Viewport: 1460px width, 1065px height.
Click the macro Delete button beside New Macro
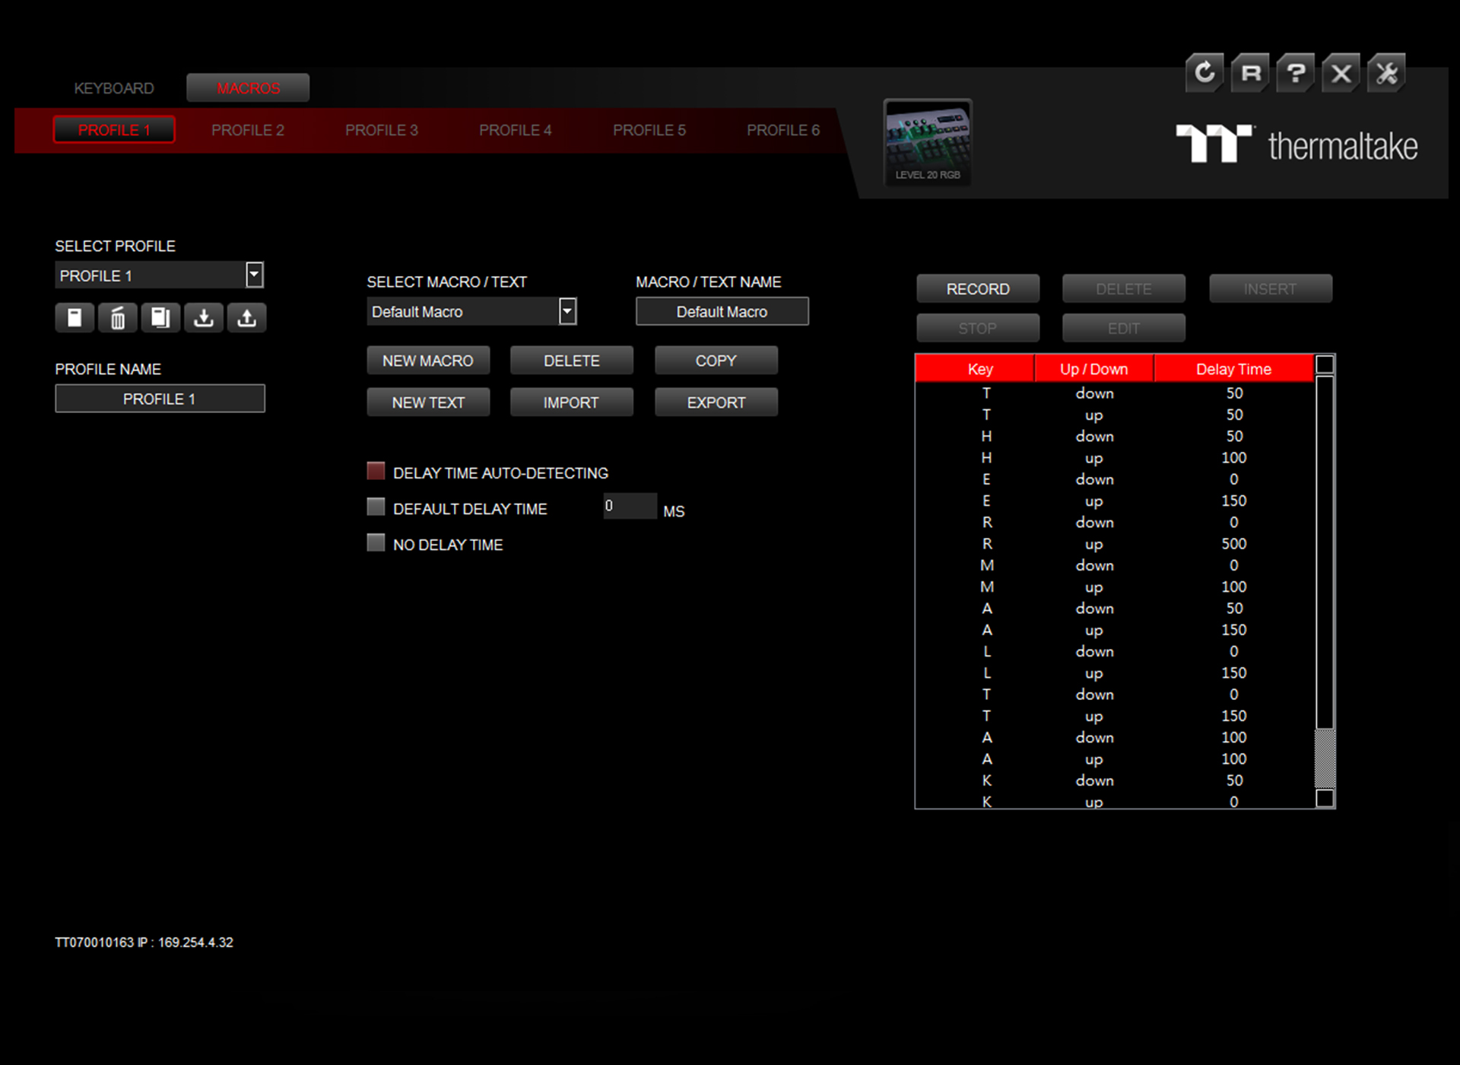pos(572,361)
